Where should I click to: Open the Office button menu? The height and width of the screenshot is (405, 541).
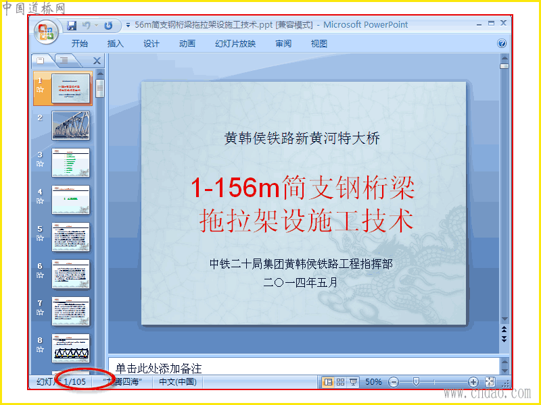[46, 32]
